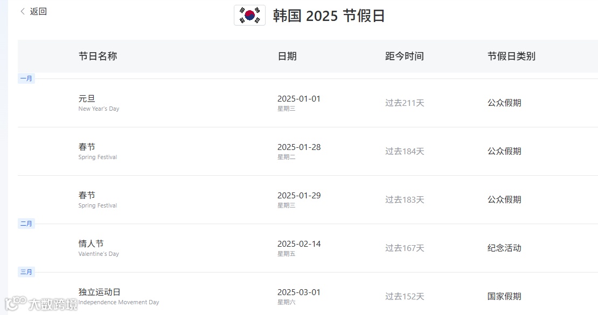
Task: Click the 2025-01-28 Spring Festival date
Action: tap(299, 147)
